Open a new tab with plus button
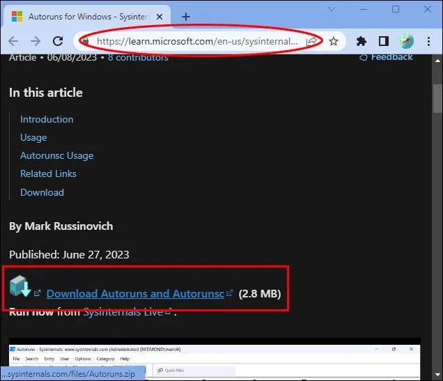Screen dimensions: 443x381 pos(186,17)
